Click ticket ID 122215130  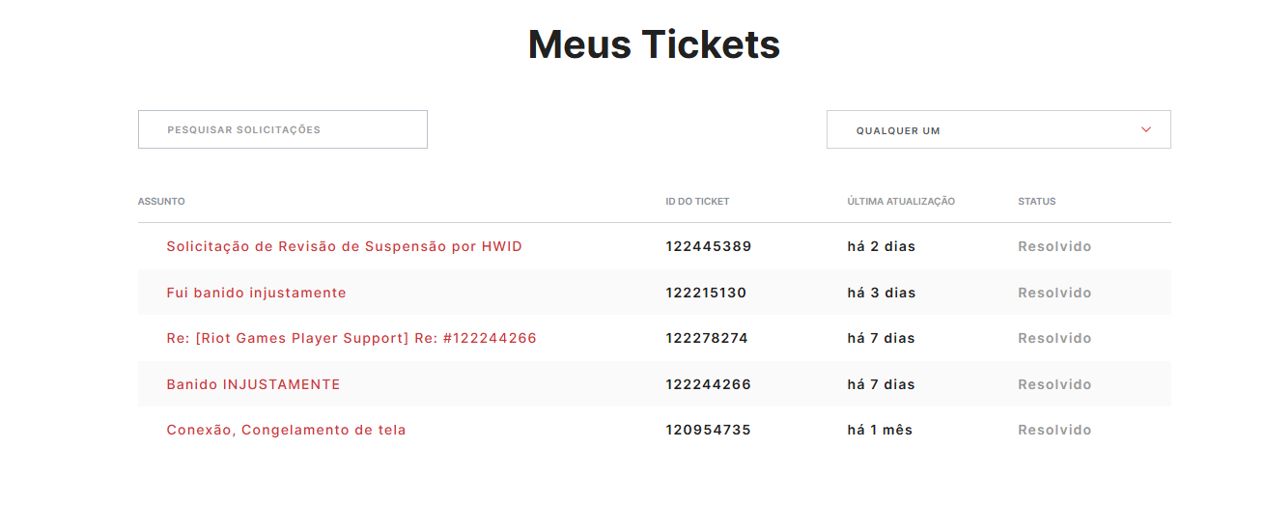[706, 293]
